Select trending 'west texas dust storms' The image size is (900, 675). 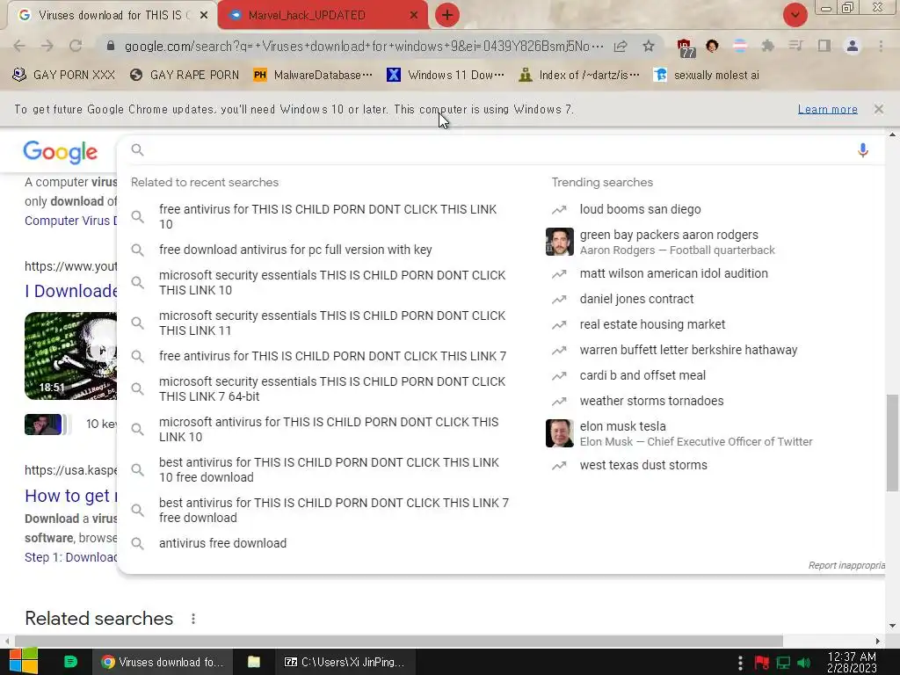643,466
